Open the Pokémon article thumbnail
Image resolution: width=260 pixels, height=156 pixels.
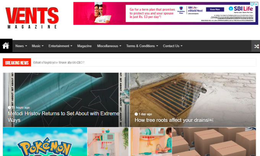coord(45,142)
